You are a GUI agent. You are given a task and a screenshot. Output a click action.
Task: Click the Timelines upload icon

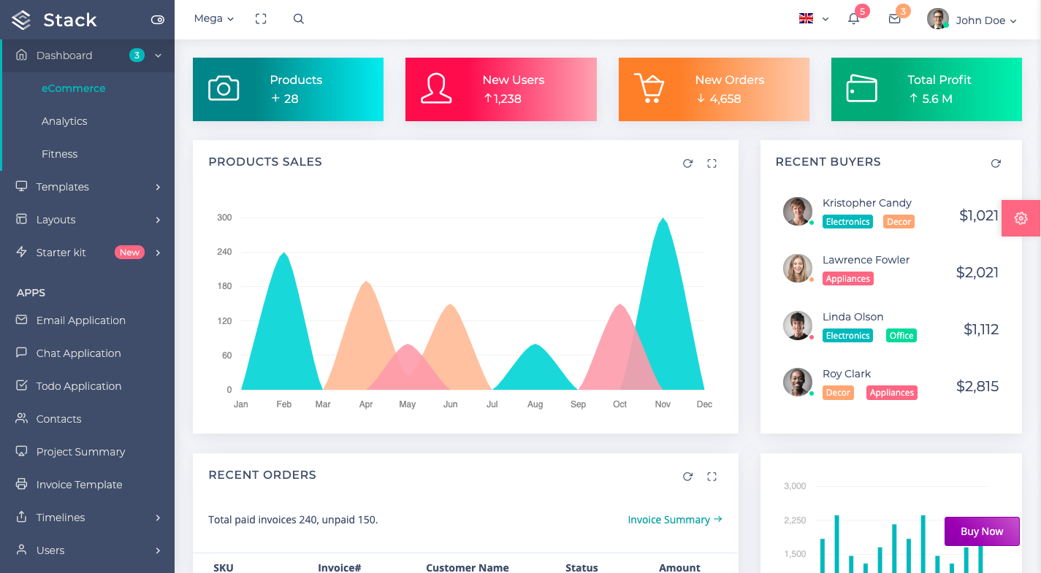point(21,517)
